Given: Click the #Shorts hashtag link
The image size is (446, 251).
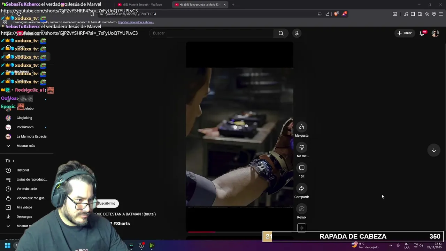Looking at the screenshot, I should coord(121,224).
